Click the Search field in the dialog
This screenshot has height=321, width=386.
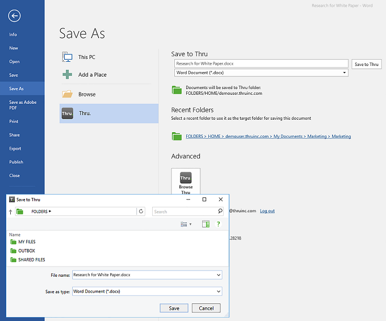[x=184, y=212]
